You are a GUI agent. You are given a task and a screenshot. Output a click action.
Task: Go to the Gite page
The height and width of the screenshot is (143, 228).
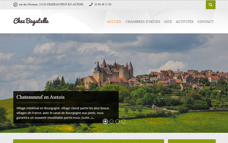click(x=168, y=22)
